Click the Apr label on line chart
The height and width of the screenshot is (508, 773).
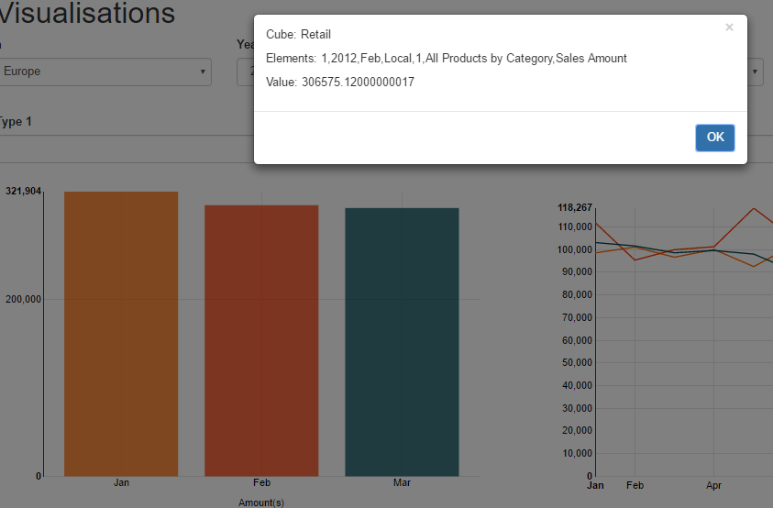(x=712, y=486)
